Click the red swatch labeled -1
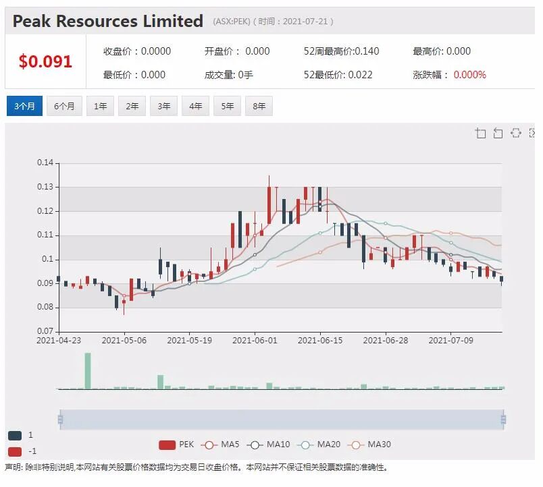Viewport: 543px width, 487px height. tap(15, 451)
